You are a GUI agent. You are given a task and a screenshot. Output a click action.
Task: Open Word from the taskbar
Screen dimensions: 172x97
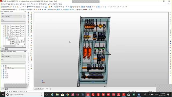point(139,95)
